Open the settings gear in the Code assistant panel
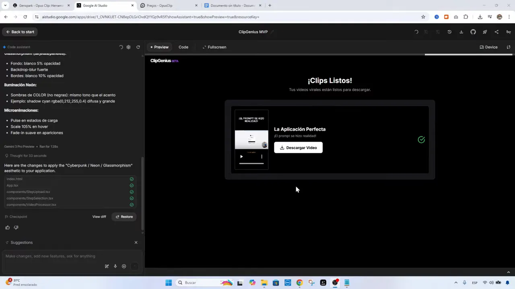The height and width of the screenshot is (289, 515). coord(128,47)
